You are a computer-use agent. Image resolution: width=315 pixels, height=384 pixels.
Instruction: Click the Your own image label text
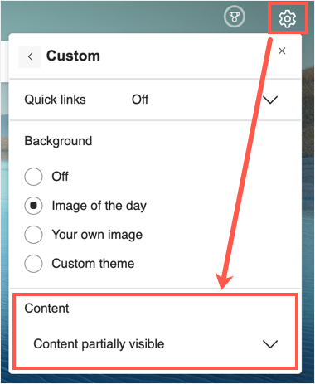(x=97, y=235)
